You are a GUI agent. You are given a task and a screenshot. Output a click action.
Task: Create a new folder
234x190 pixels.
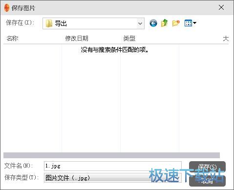pyautogui.click(x=176, y=23)
